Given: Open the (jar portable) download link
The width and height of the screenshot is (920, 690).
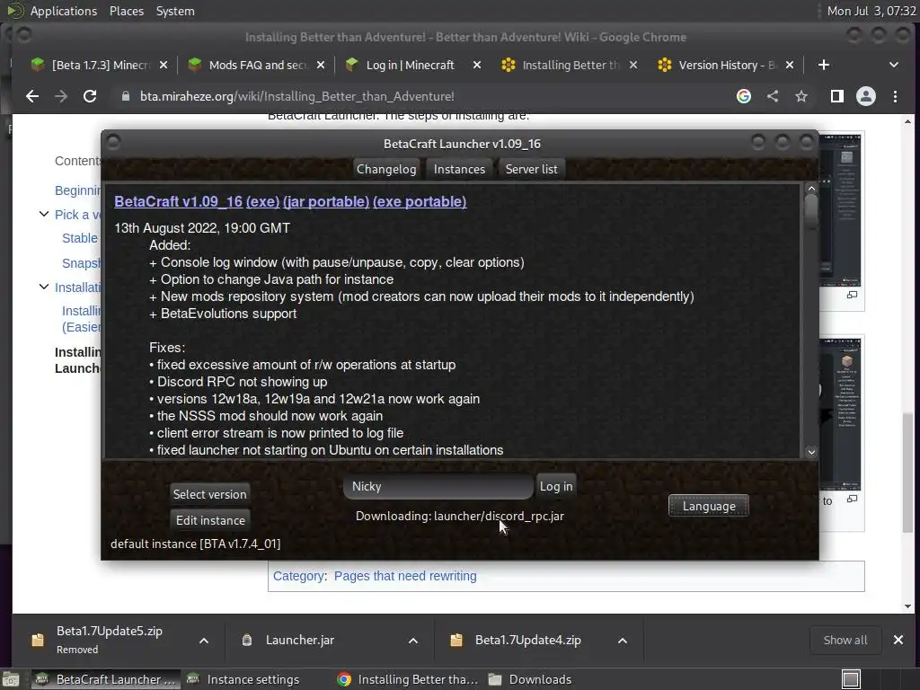Looking at the screenshot, I should [x=326, y=201].
